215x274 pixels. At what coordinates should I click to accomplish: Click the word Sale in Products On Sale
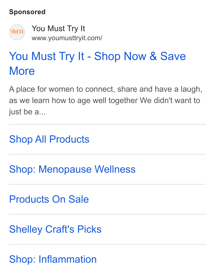79,199
